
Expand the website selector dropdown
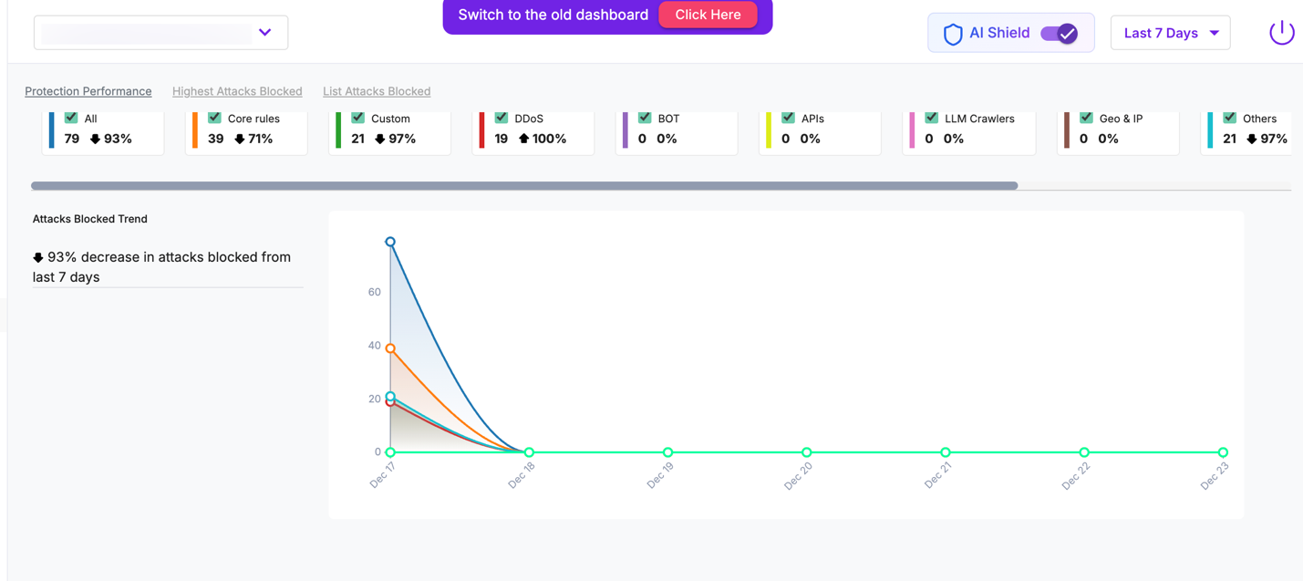point(264,31)
